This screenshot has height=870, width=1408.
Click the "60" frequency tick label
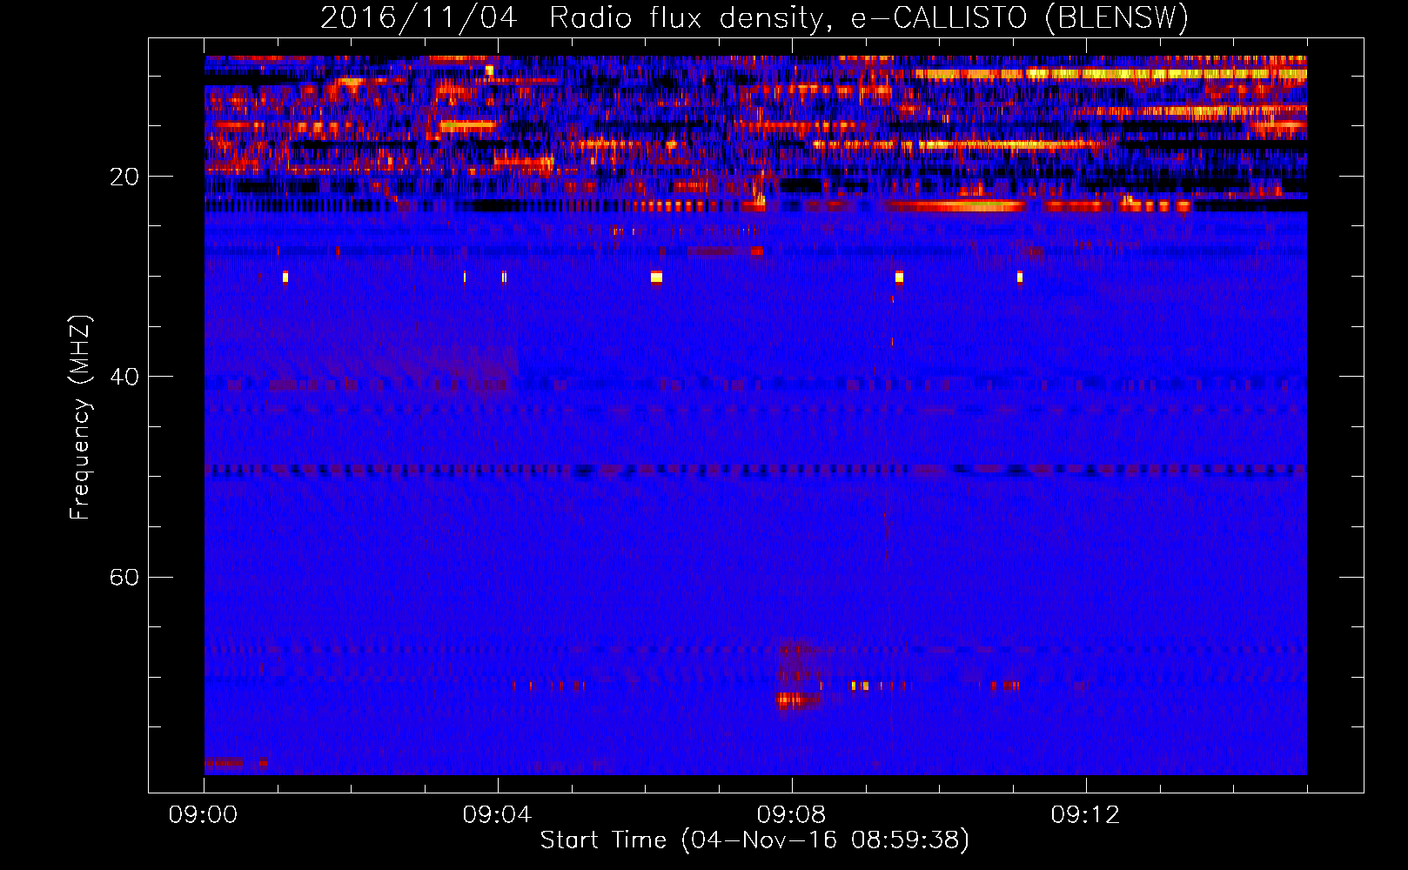click(124, 577)
